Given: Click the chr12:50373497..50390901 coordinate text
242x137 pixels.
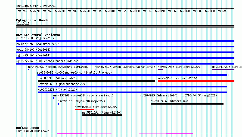Looking at the screenshot, I should [x=36, y=6].
